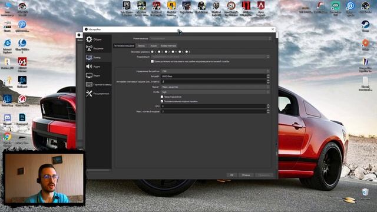Open the Пресет (Preset) dropdown
Image resolution: width=377 pixels, height=212 pixels.
(x=215, y=87)
